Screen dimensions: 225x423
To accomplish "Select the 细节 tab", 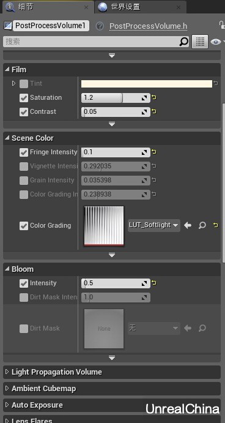I will pyautogui.click(x=48, y=7).
